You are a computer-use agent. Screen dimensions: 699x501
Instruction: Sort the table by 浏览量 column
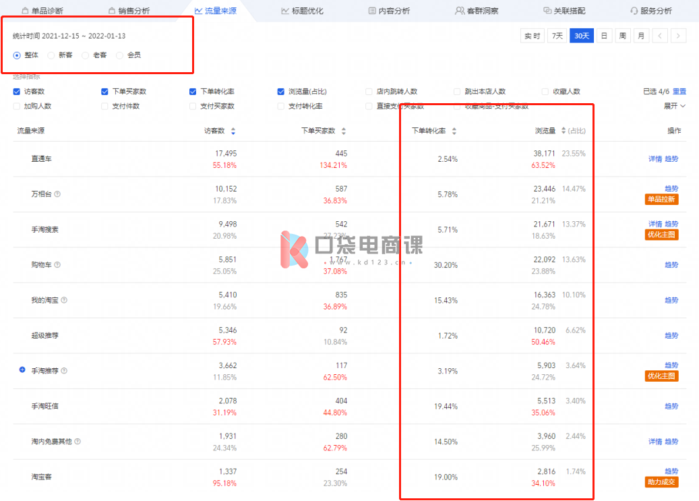[564, 131]
